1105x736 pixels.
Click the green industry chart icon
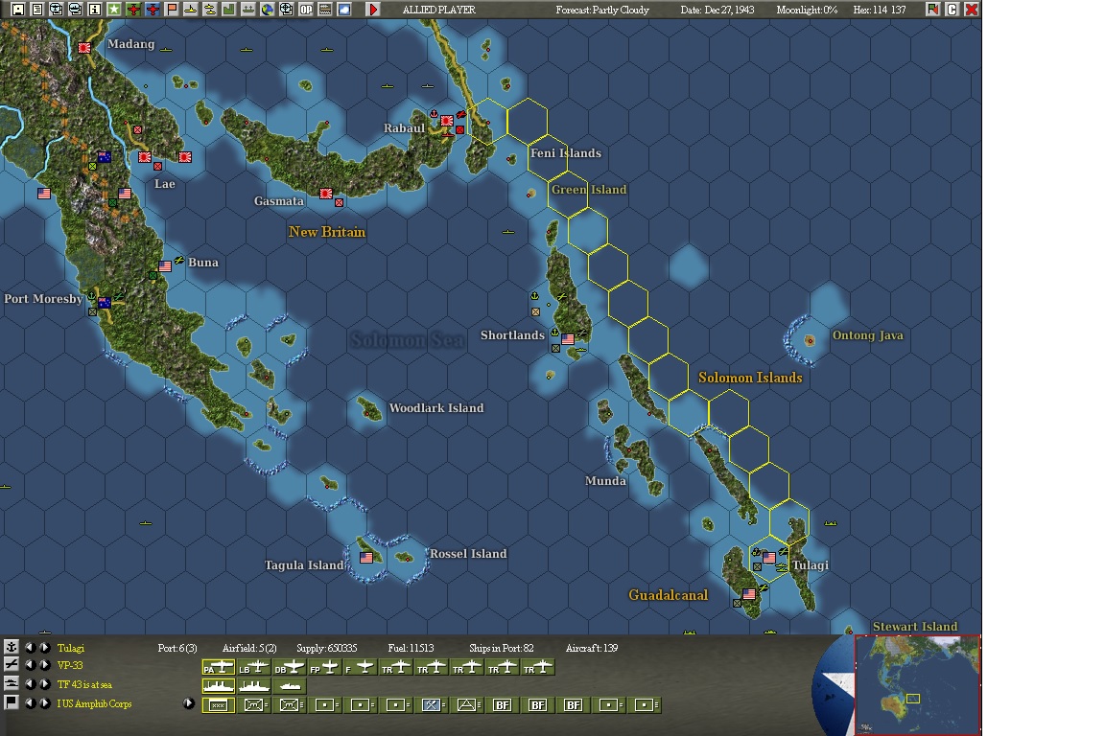pos(229,10)
